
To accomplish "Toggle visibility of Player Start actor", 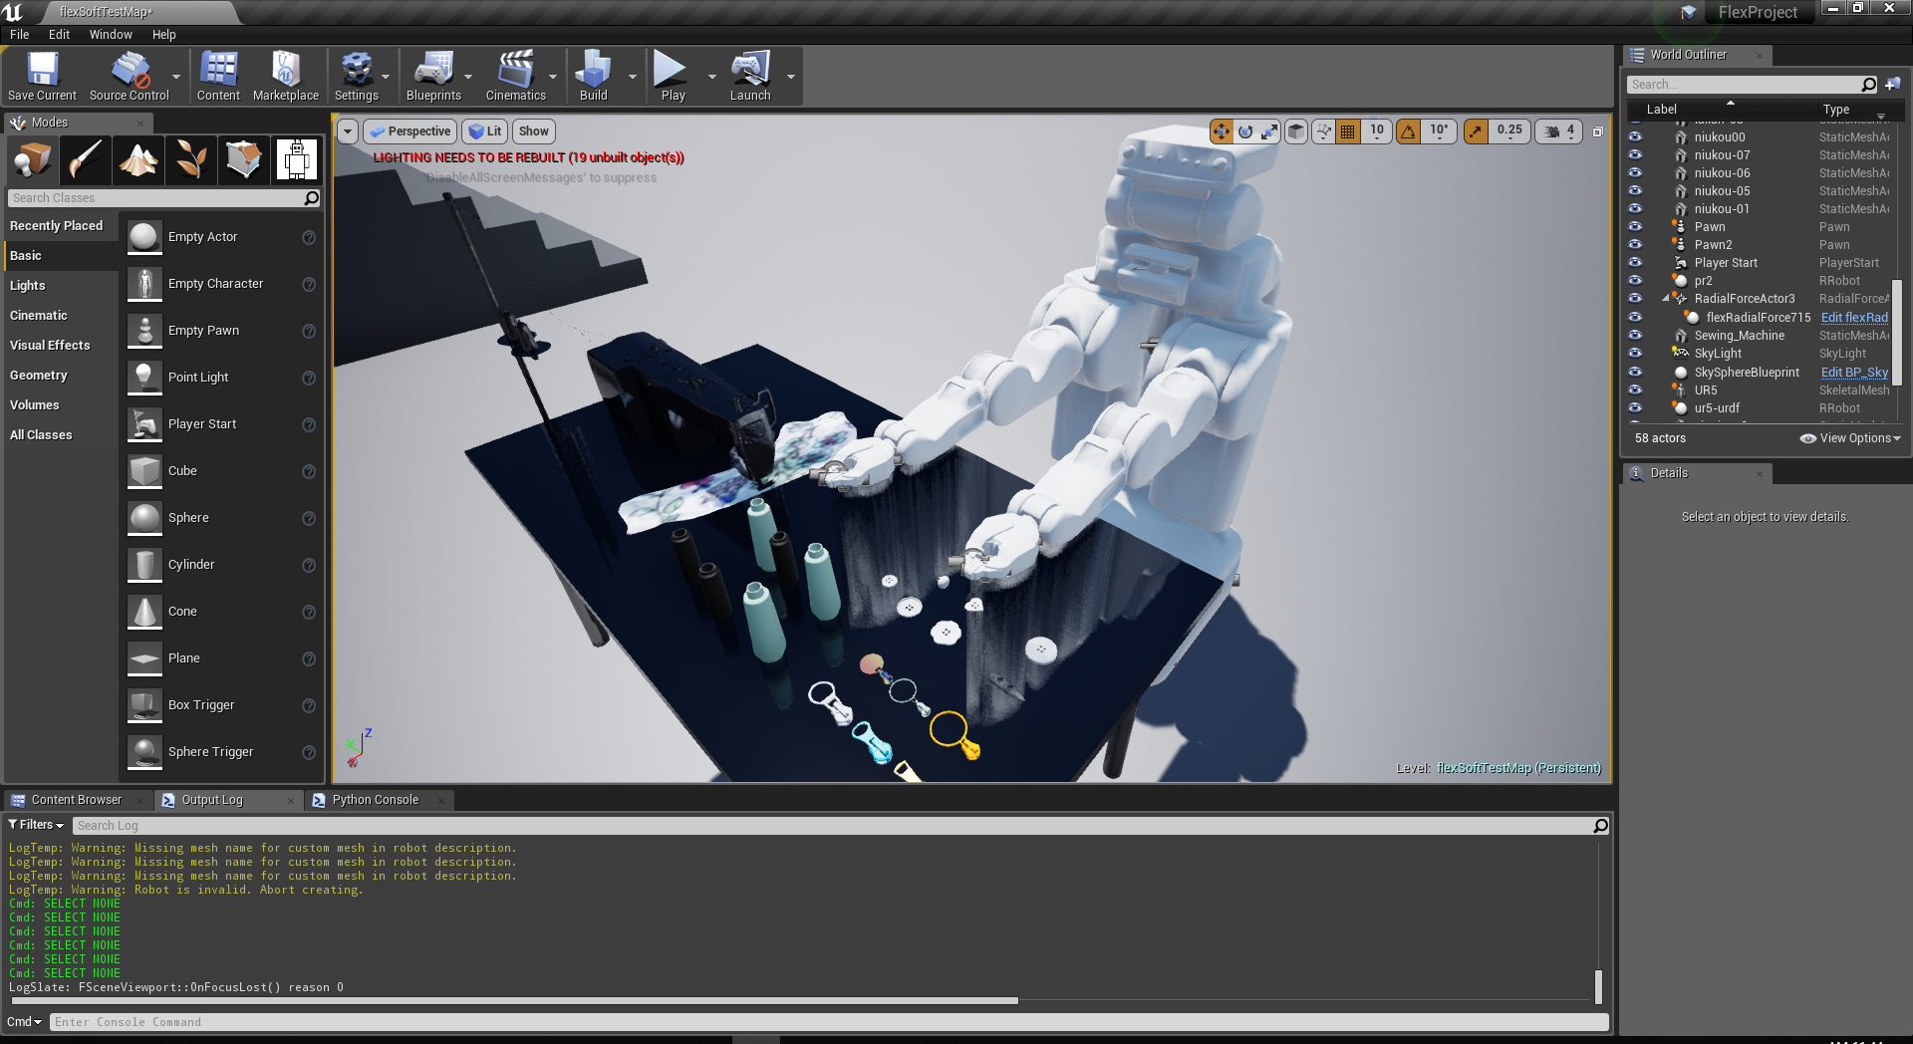I will 1635,263.
